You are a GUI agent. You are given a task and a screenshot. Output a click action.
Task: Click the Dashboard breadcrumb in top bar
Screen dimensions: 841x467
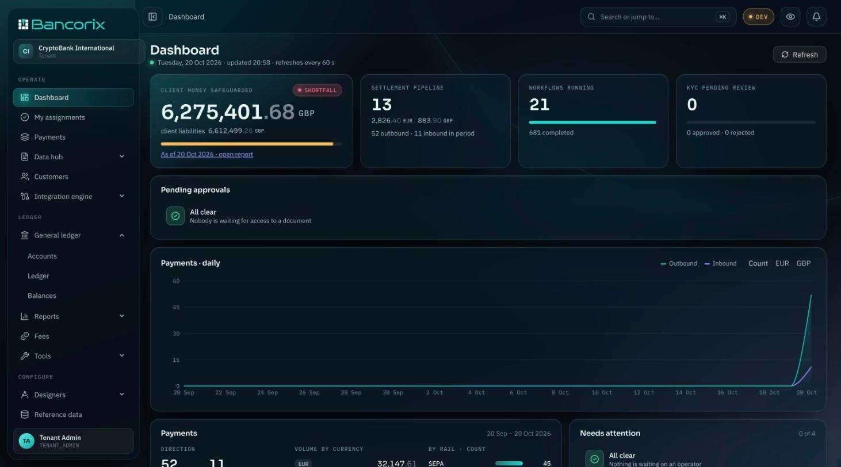[186, 17]
